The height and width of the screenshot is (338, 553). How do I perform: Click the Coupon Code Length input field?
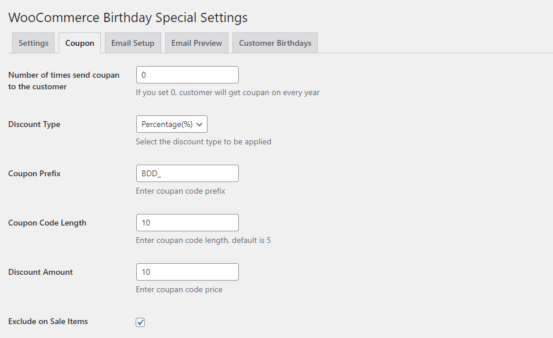click(187, 223)
